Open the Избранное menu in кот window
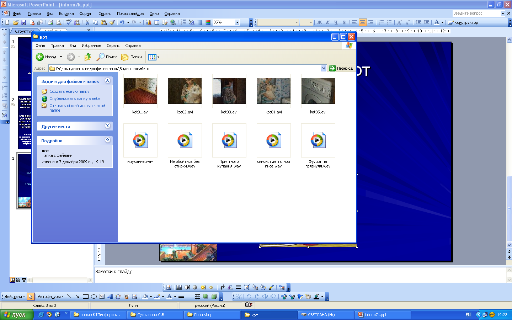 91,46
